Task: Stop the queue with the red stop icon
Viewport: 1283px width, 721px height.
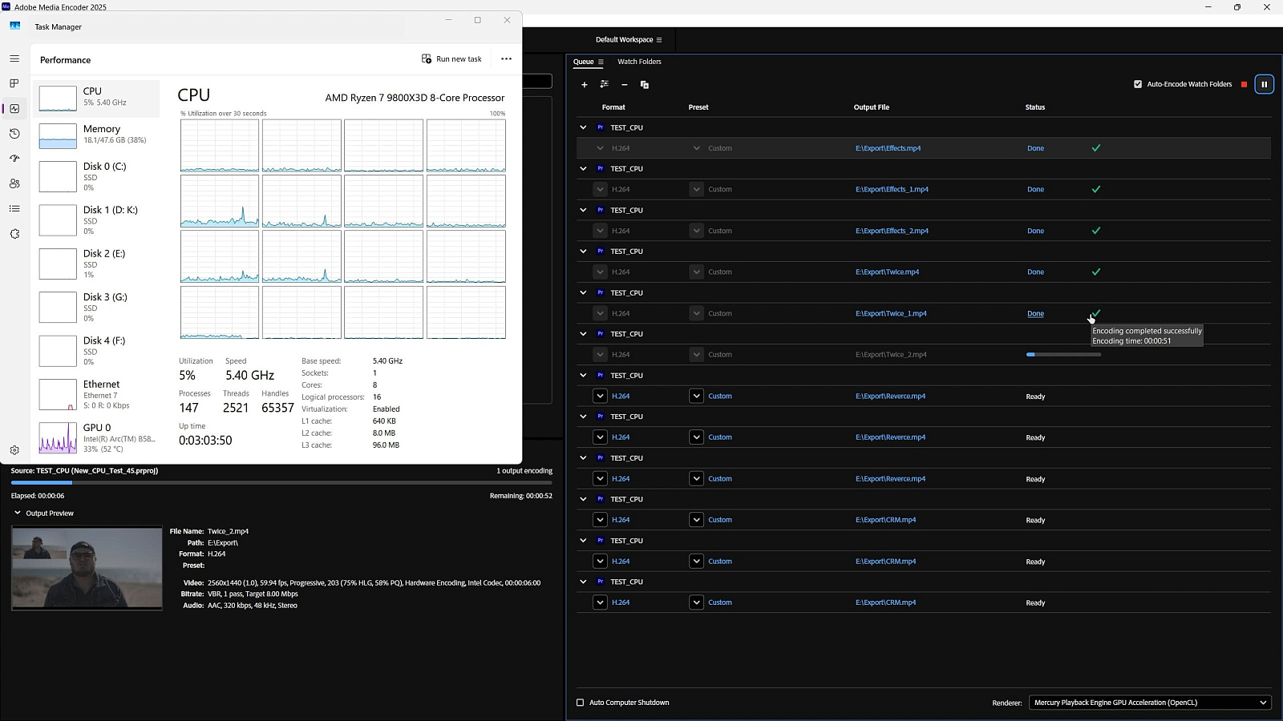Action: (1244, 84)
